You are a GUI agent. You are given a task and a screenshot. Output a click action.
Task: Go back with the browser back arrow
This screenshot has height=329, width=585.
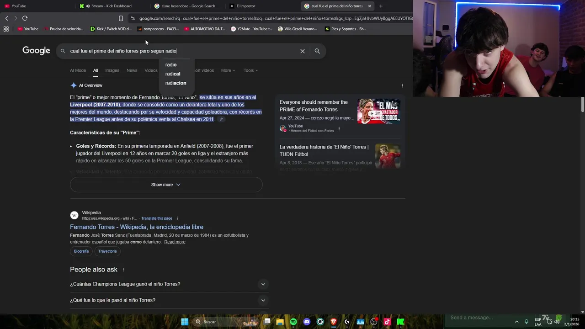6,18
